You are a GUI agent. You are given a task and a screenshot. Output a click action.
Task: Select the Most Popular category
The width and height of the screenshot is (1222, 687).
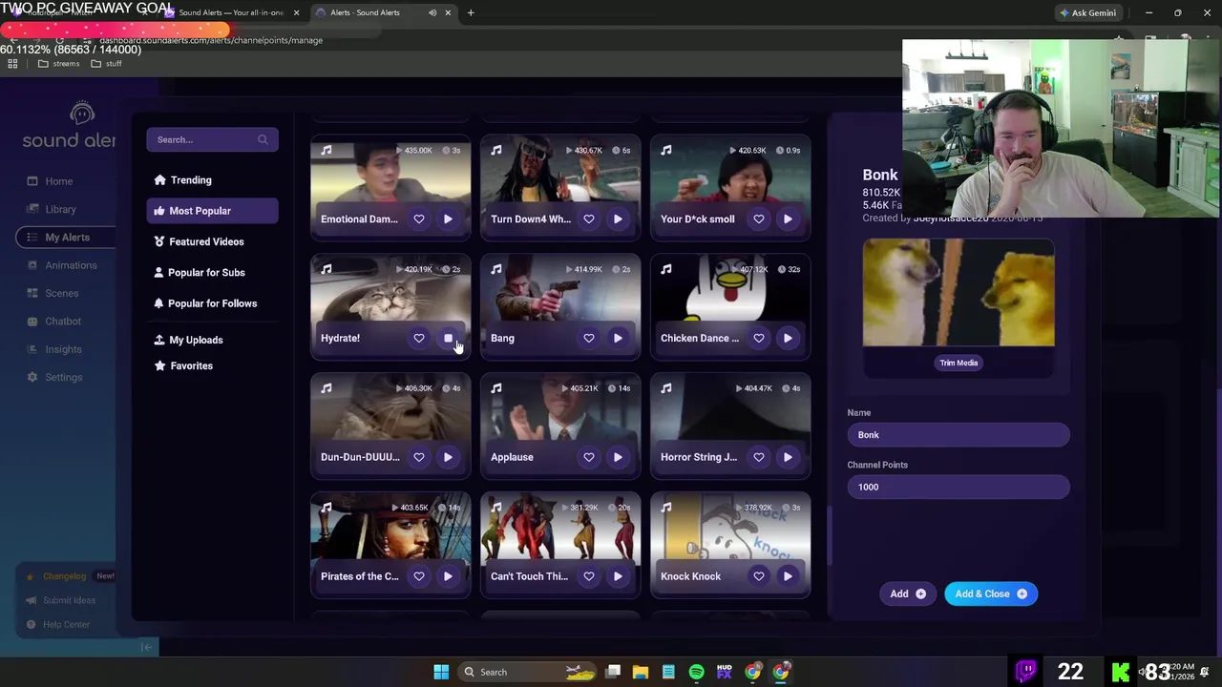click(x=212, y=211)
